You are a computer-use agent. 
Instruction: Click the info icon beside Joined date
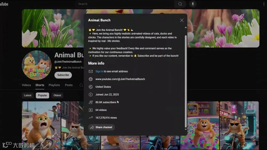pyautogui.click(x=91, y=95)
